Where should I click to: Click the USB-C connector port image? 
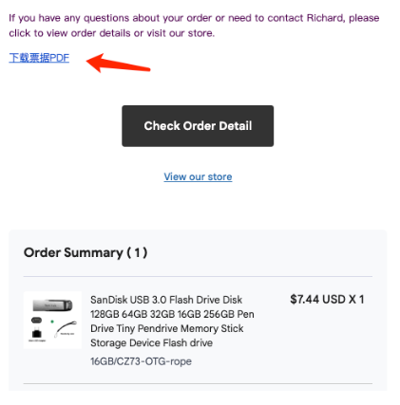pyautogui.click(x=36, y=321)
